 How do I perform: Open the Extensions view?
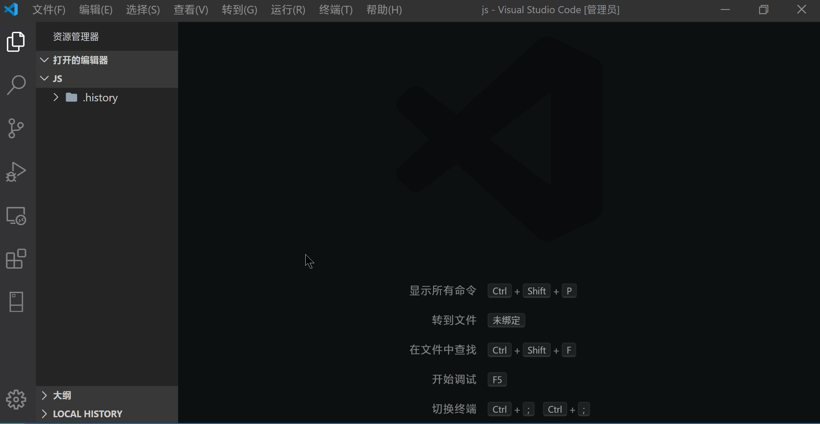(x=16, y=259)
